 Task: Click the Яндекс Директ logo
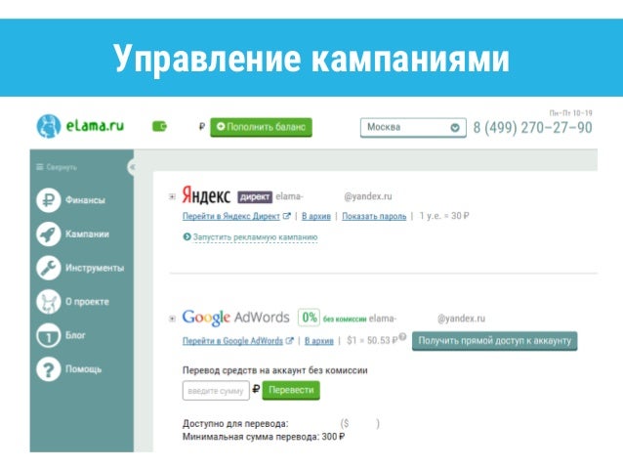[228, 195]
